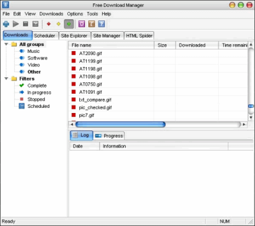
Task: Open the Downloads menu
Action: 51,14
